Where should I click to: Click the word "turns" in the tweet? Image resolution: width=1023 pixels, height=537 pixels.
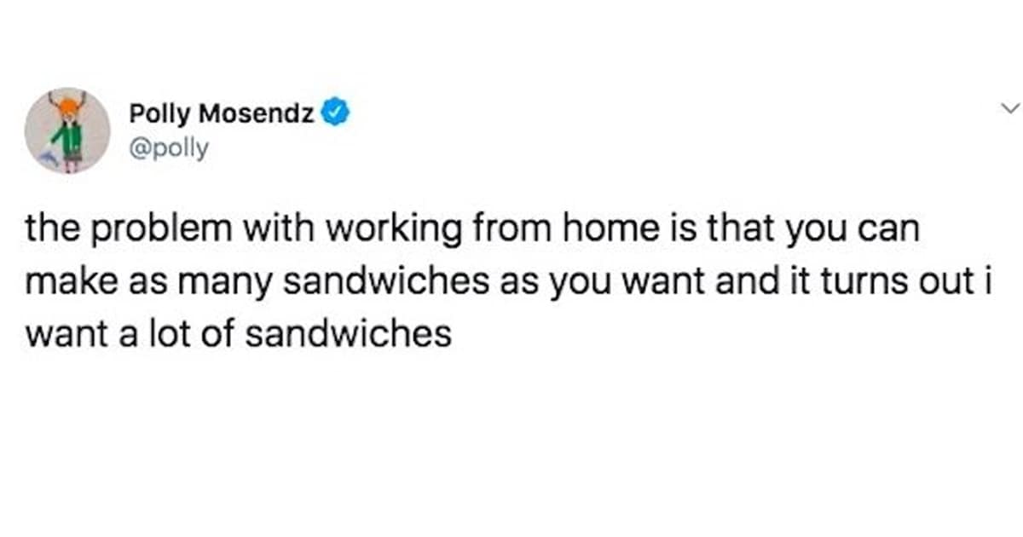tap(885, 283)
